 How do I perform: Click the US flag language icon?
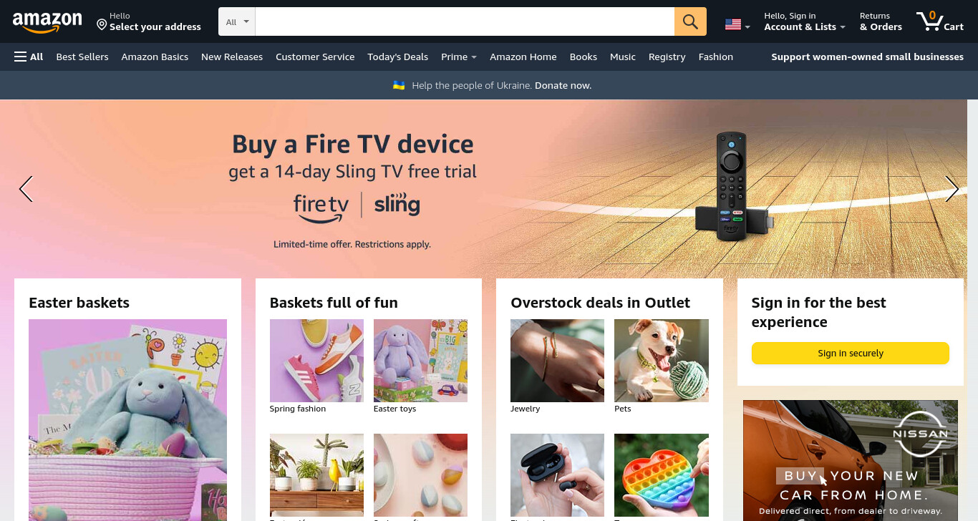737,24
